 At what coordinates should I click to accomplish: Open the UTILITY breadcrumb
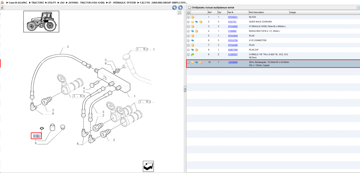coord(51,3)
